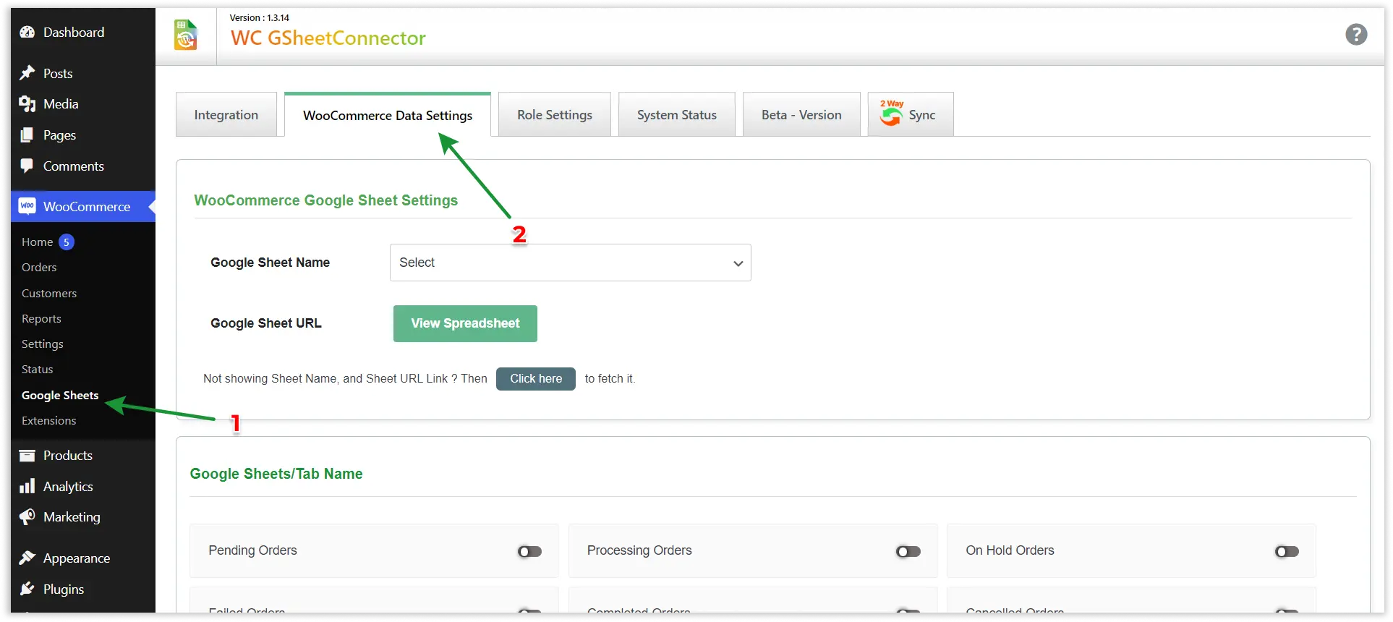Turn on the Processing Orders switch
Viewport: 1393px width, 622px height.
pyautogui.click(x=908, y=552)
